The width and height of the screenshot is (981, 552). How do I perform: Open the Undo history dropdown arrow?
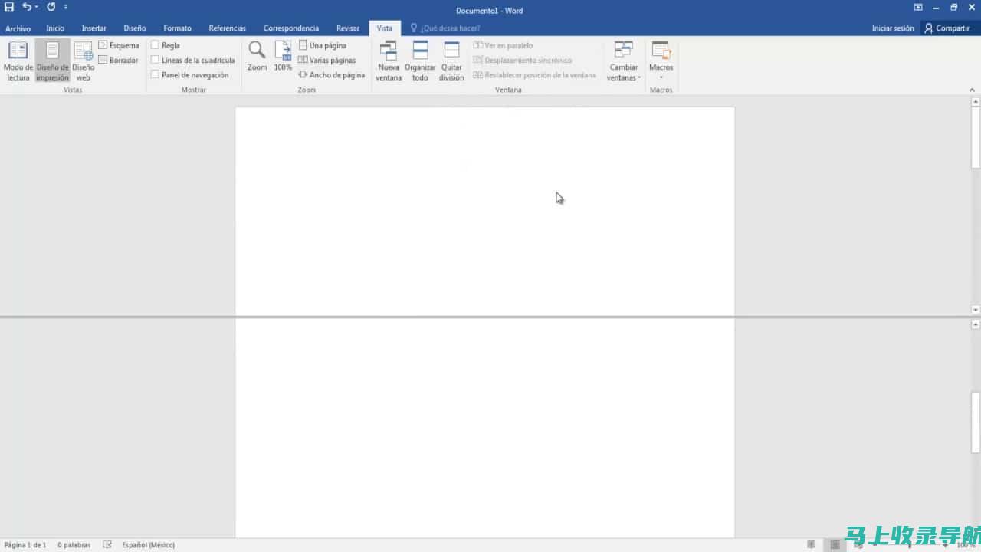36,7
